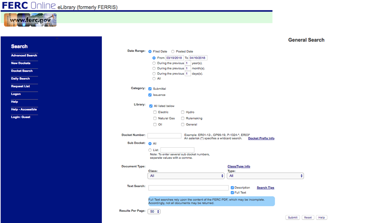Click the Reset button

308,218
